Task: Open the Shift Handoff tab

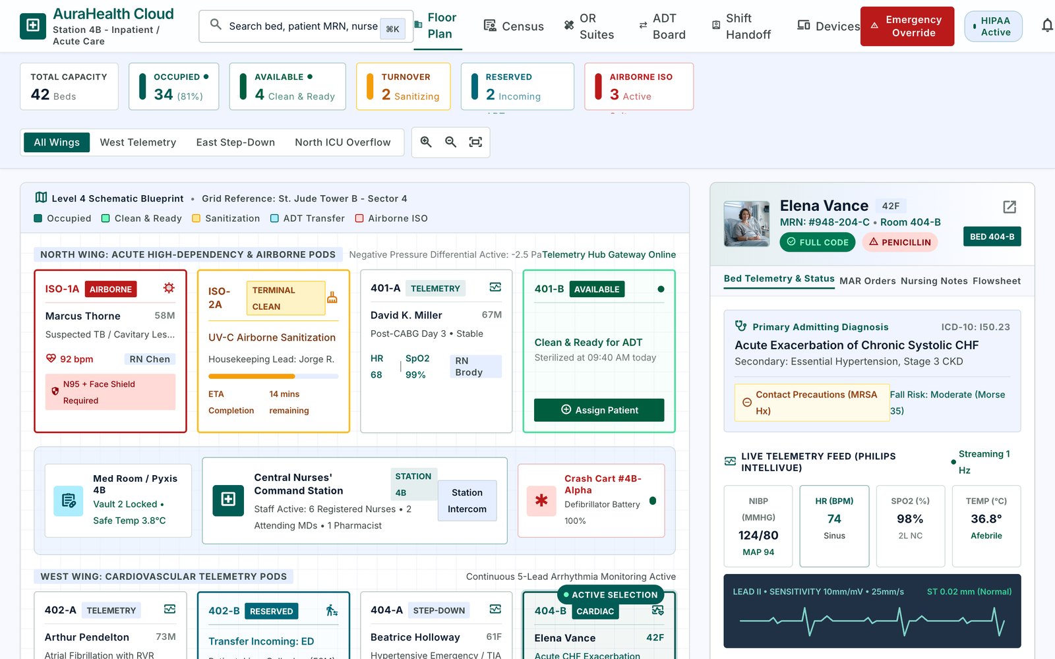Action: pos(741,26)
